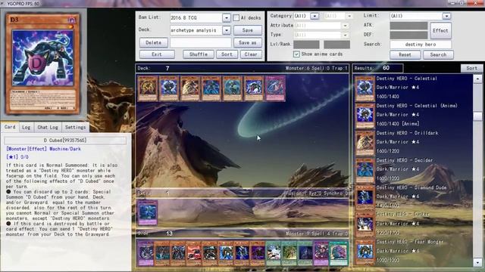485x272 pixels.
Task: Select the fusion card in the Extra deck
Action: pos(148,213)
